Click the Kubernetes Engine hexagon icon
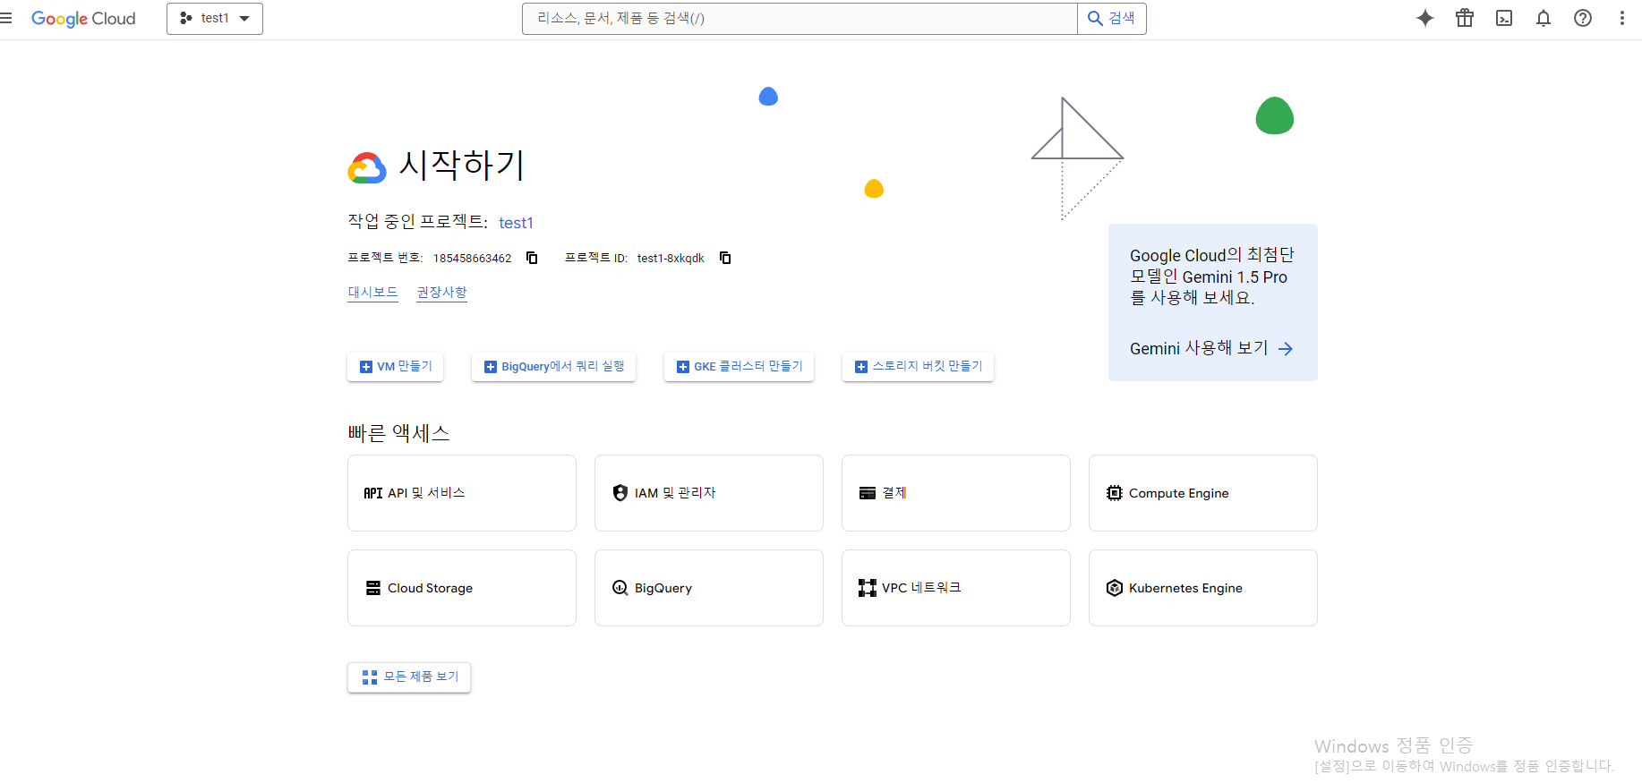This screenshot has width=1642, height=783. point(1114,588)
